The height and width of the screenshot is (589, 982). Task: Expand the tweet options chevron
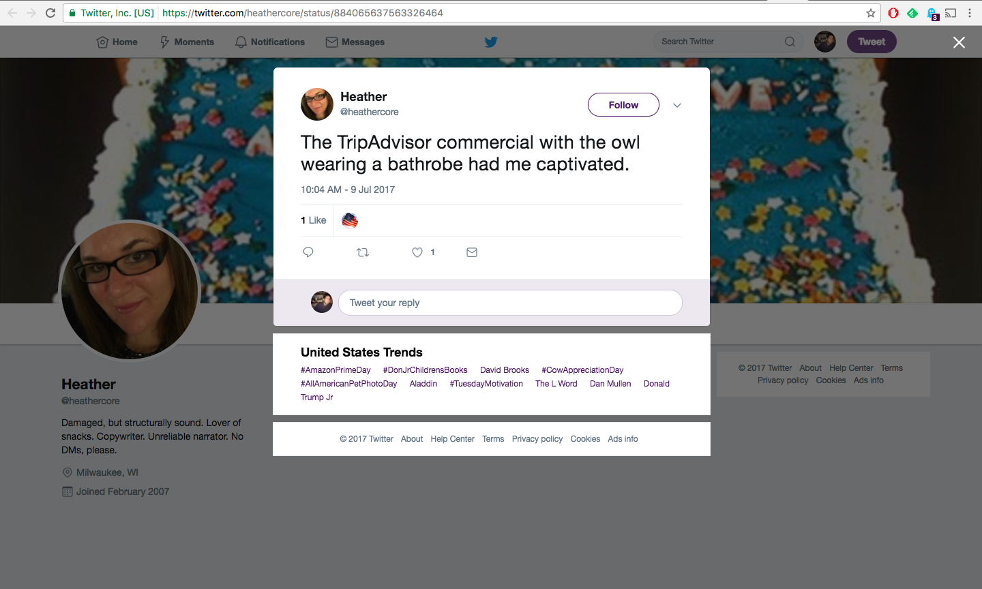click(677, 105)
